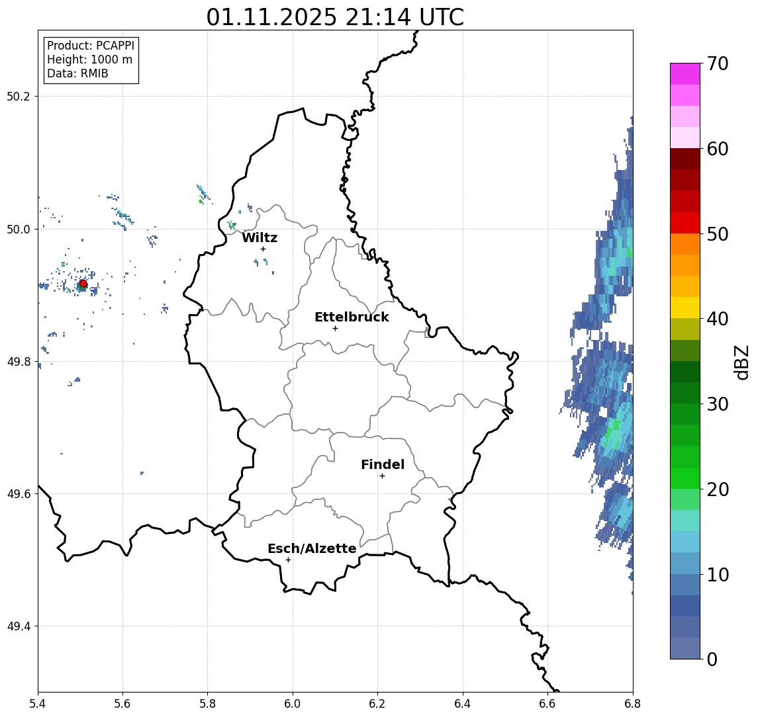Click the 6.2 longitude tick label
Viewport: 758px width, 717px height.
tap(377, 704)
